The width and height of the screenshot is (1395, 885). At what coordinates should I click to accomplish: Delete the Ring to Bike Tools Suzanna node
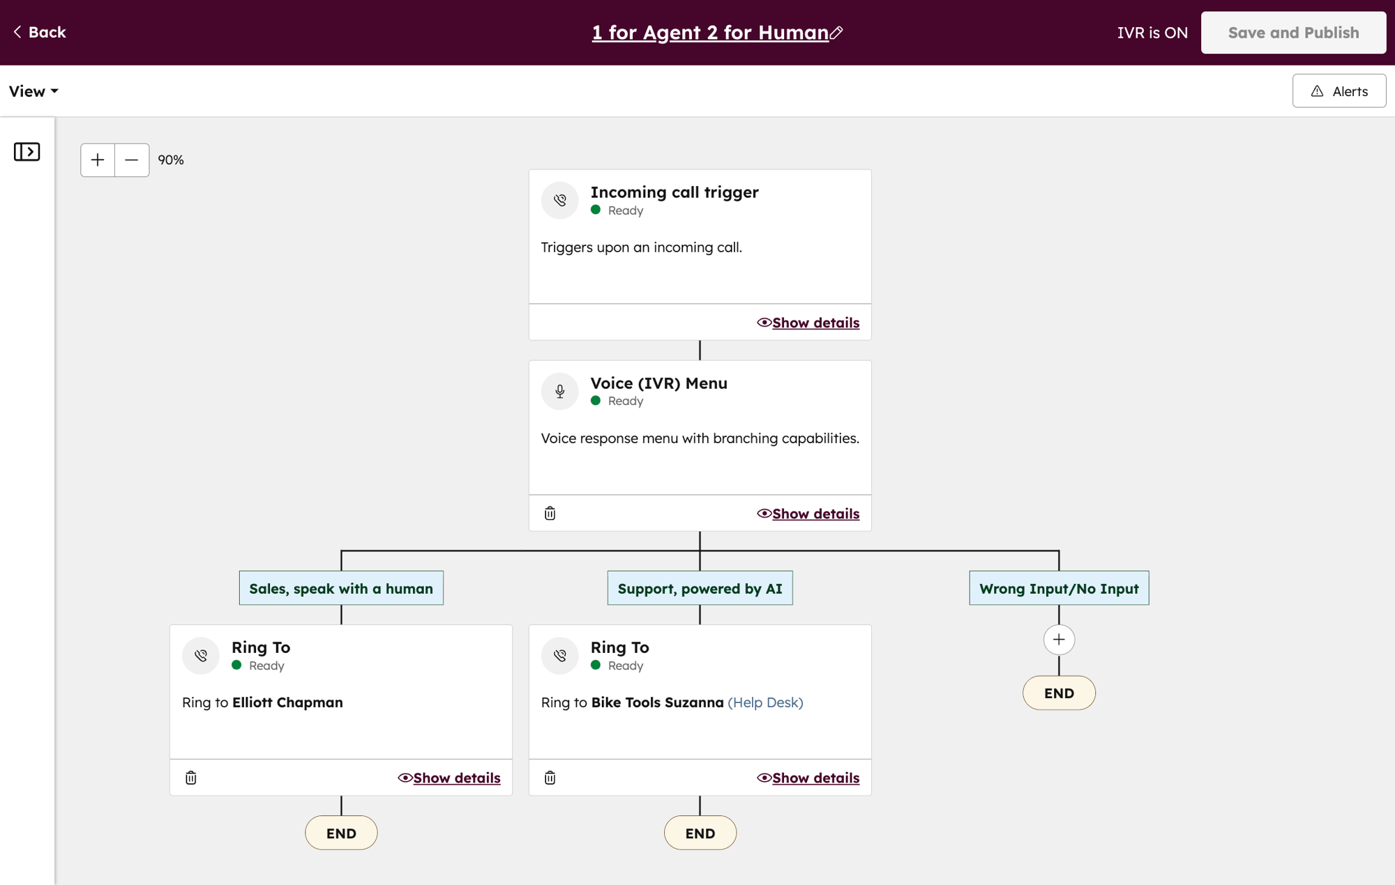tap(550, 778)
